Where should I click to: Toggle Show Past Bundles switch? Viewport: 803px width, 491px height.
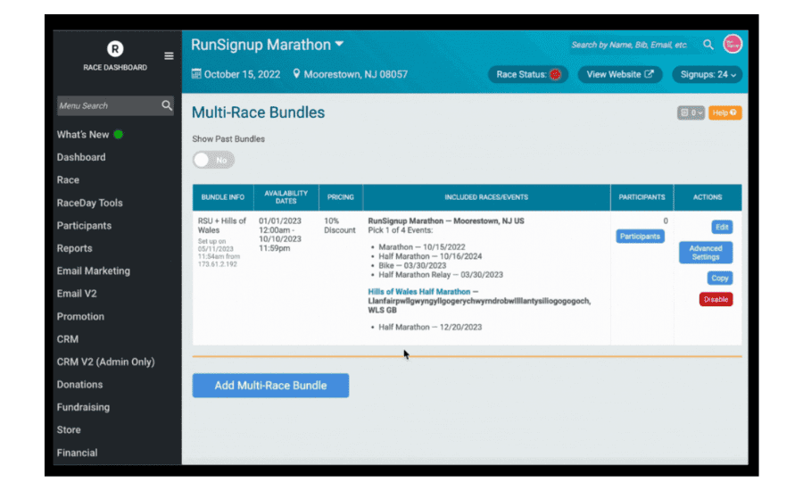tap(213, 160)
